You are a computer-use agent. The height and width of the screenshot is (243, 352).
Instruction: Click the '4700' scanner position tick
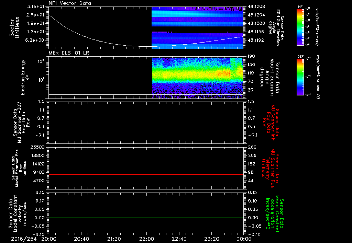click(x=39, y=181)
